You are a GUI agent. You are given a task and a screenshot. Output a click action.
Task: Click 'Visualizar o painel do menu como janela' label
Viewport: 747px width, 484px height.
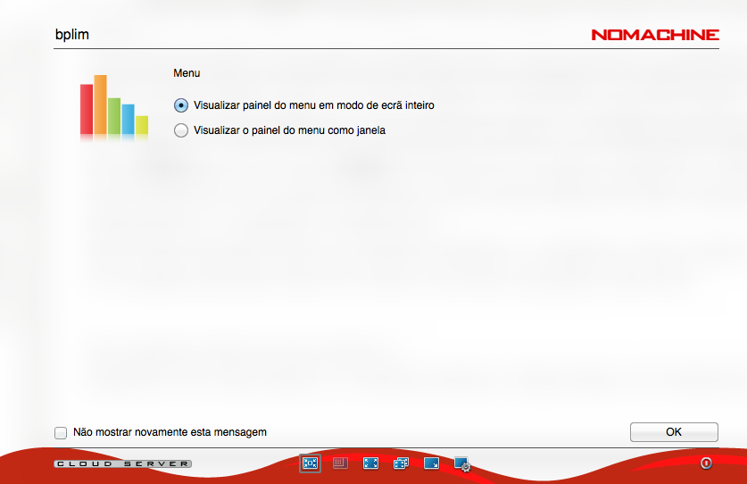click(289, 130)
